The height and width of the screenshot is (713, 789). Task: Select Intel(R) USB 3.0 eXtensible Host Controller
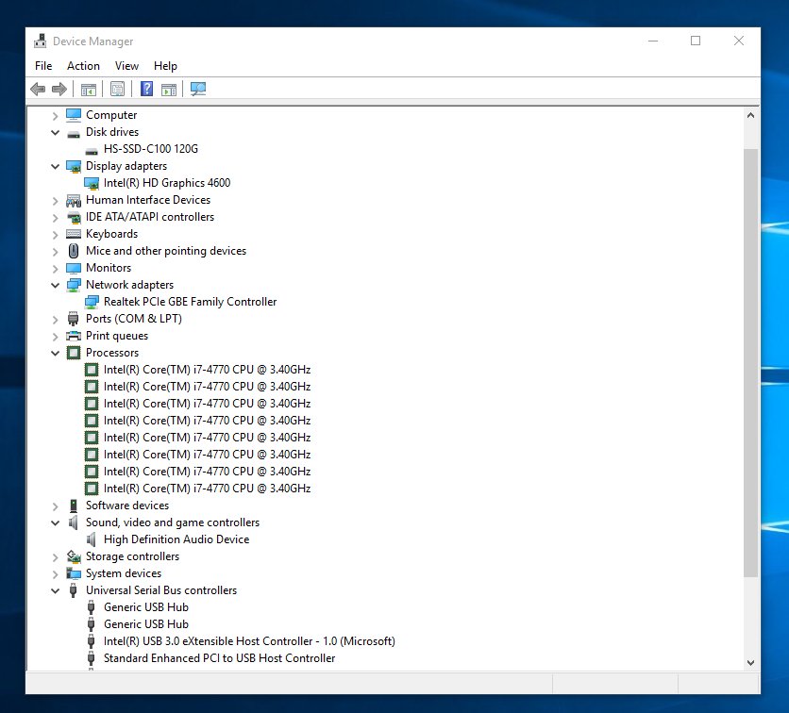coord(248,641)
